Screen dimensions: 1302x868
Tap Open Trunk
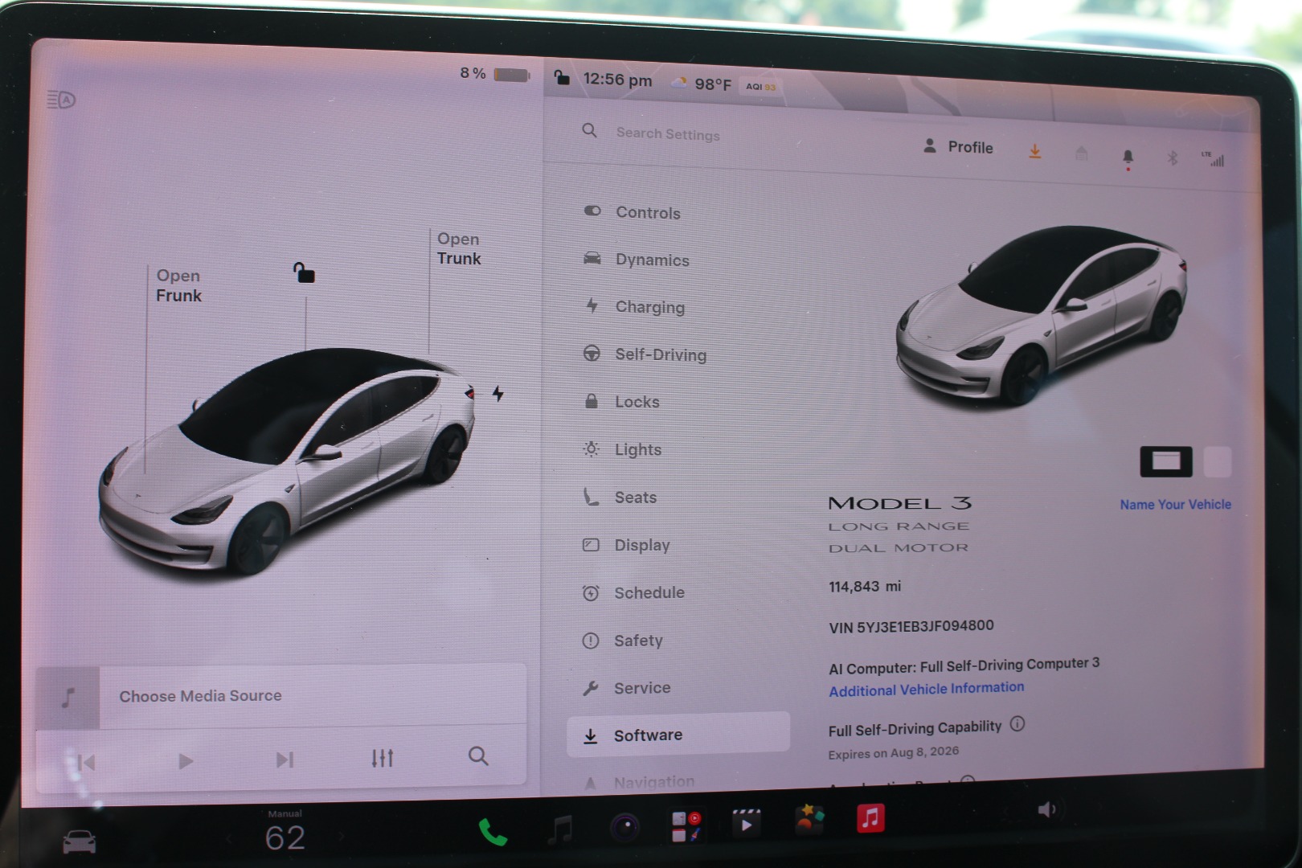click(x=459, y=248)
